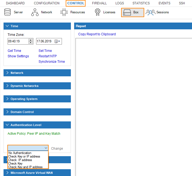Screen dimensions: 192x176
Task: Open the Sessions users icon
Action: (151, 12)
